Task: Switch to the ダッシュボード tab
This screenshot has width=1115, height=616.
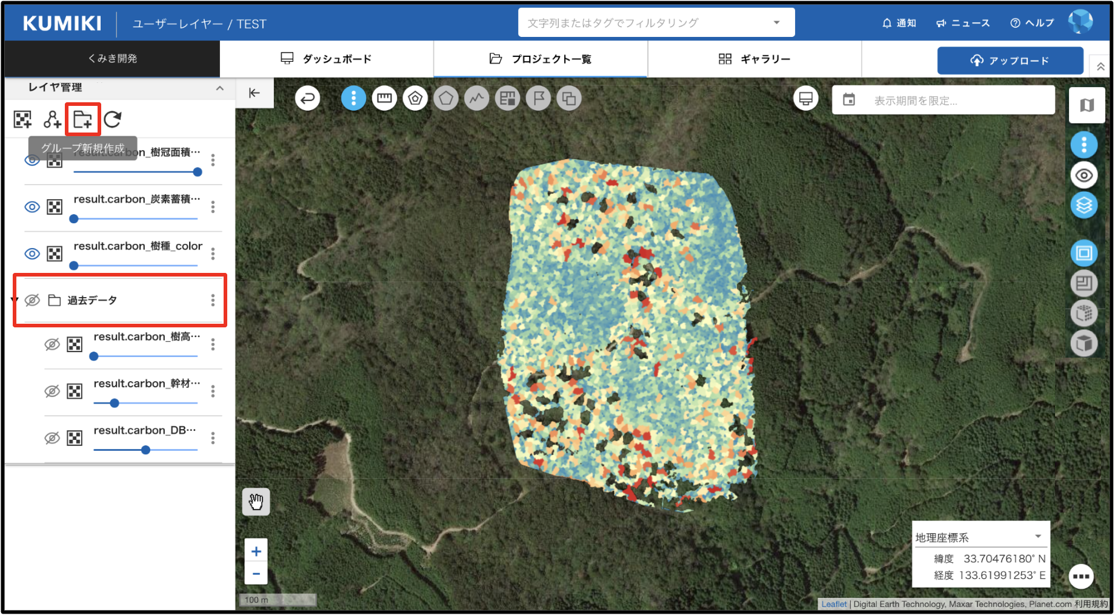Action: click(x=326, y=59)
